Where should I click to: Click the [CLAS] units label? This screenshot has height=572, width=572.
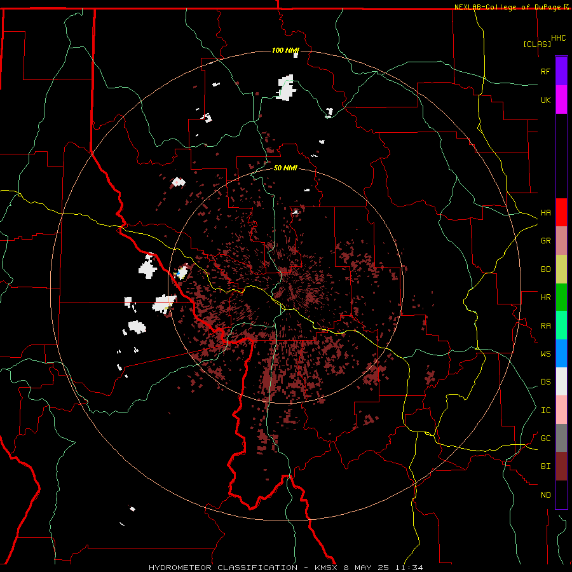click(537, 44)
